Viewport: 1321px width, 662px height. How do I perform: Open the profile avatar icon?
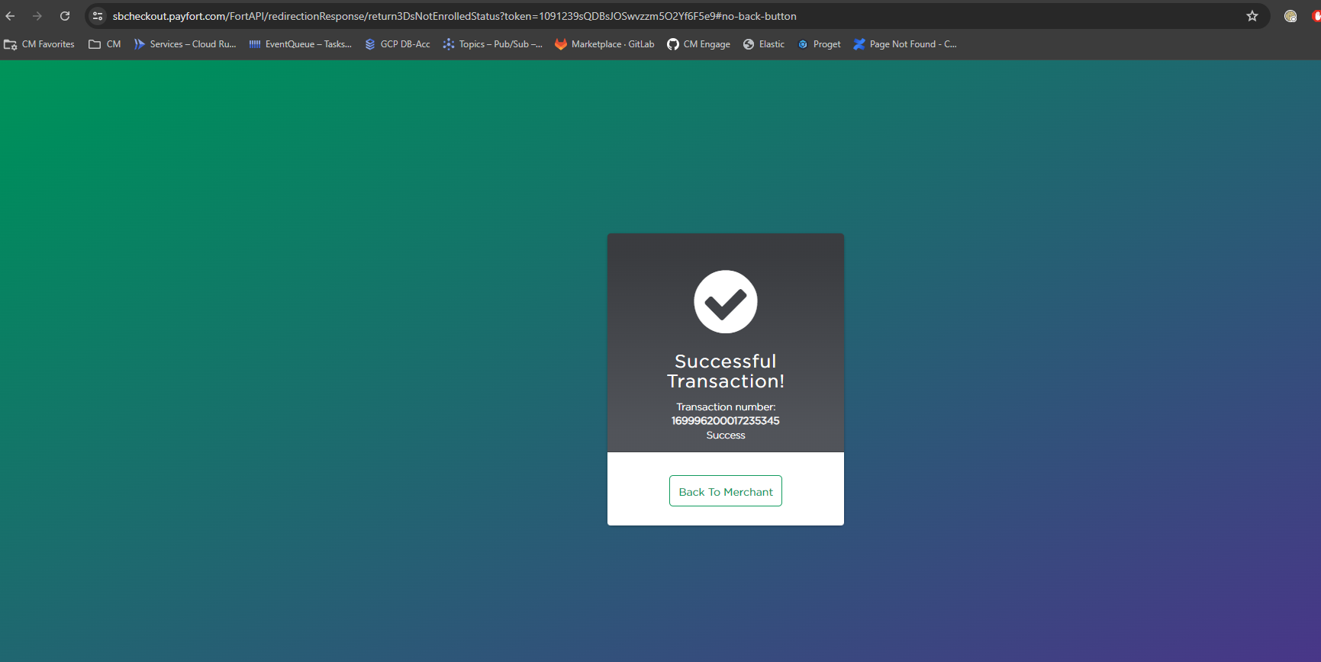pyautogui.click(x=1290, y=16)
